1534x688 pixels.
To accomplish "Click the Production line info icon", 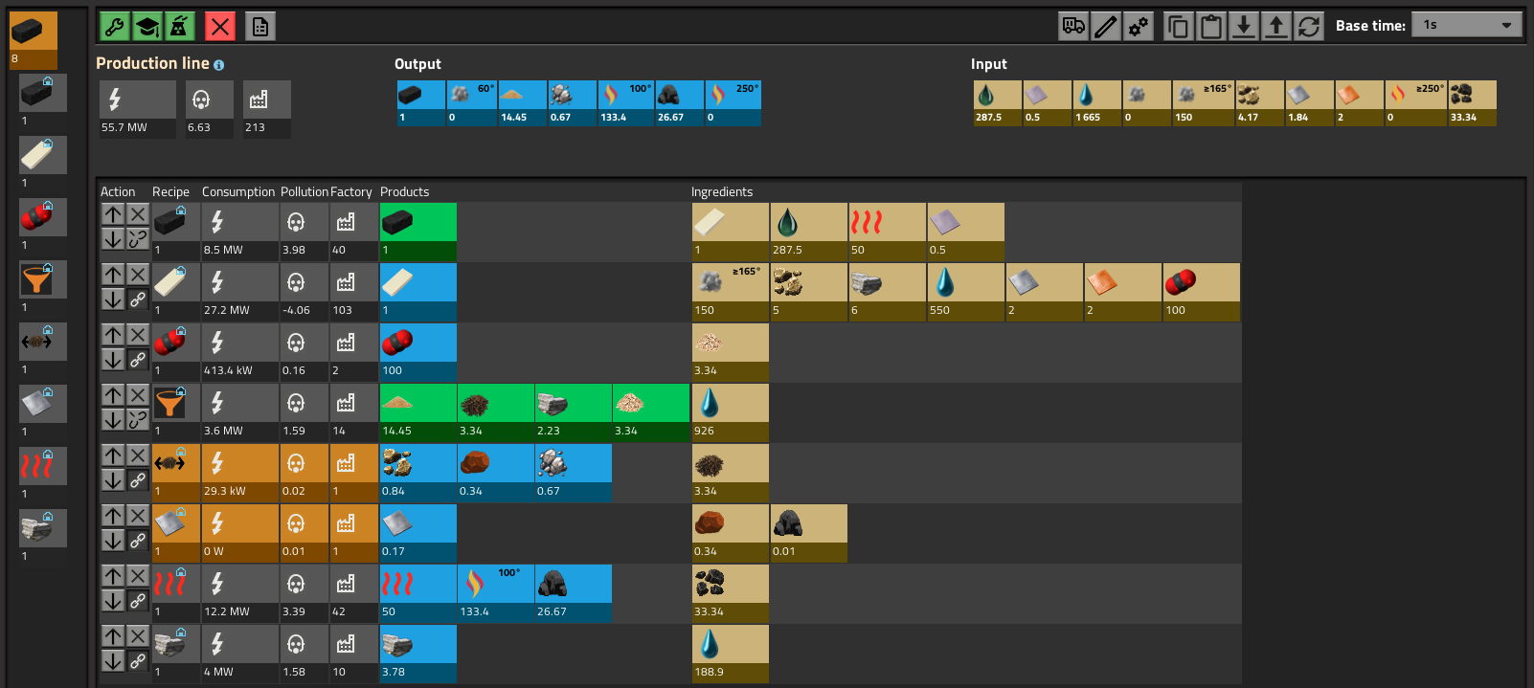I will point(219,65).
